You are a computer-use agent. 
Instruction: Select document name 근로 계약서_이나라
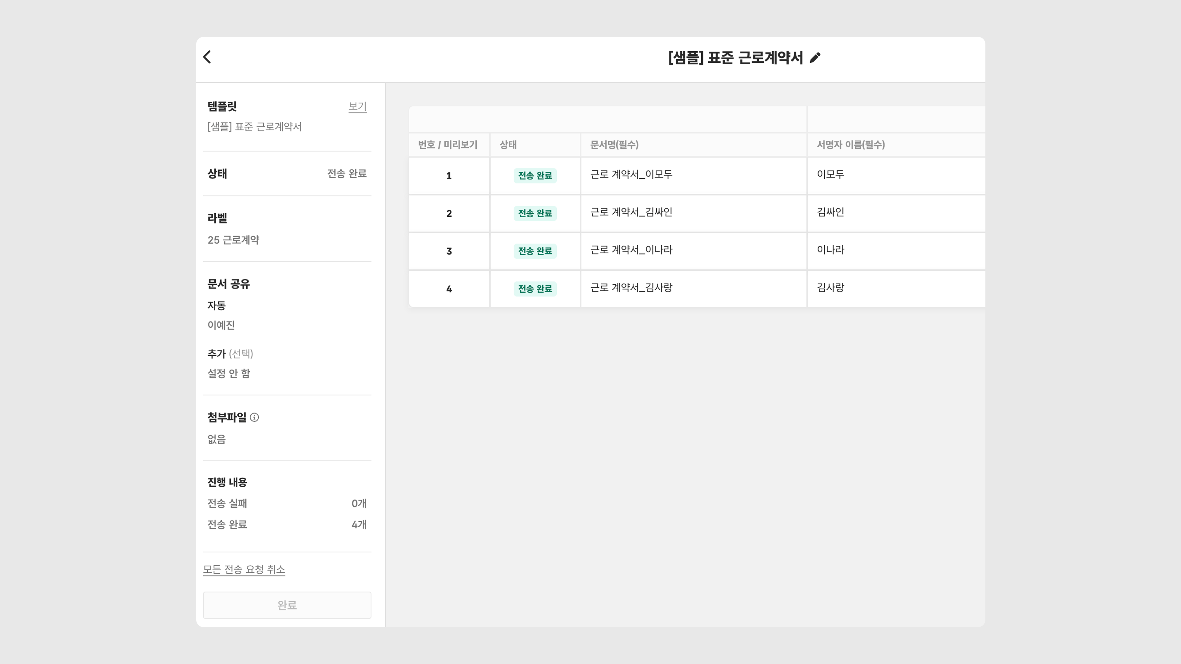631,250
